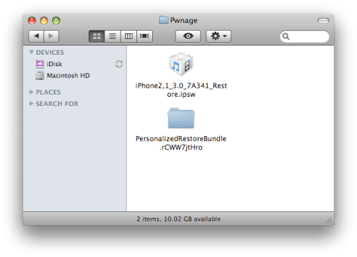
Task: Click the iPhone2,1_3.0_7A341_Restore.ipsw file name
Action: pyautogui.click(x=181, y=90)
